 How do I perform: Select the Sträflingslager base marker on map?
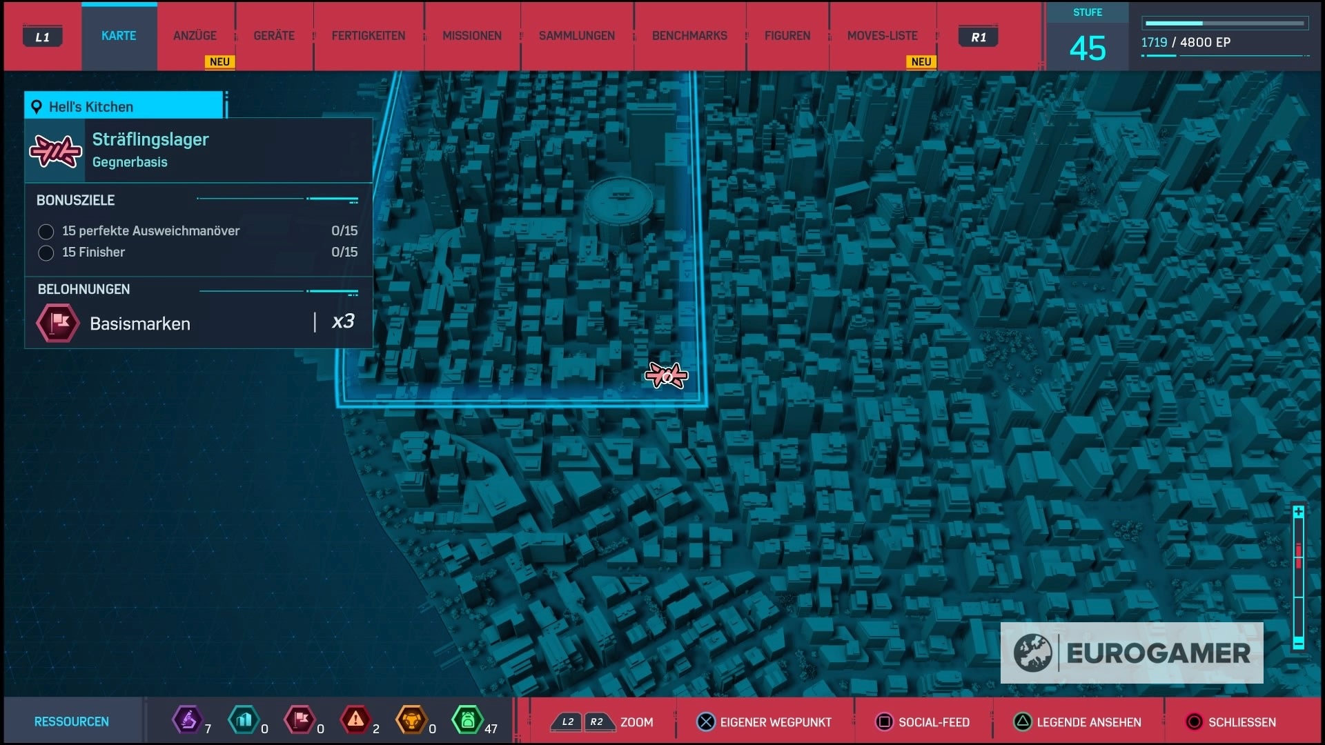[x=666, y=375]
